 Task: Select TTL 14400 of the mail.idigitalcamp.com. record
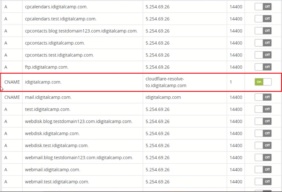coord(236,97)
